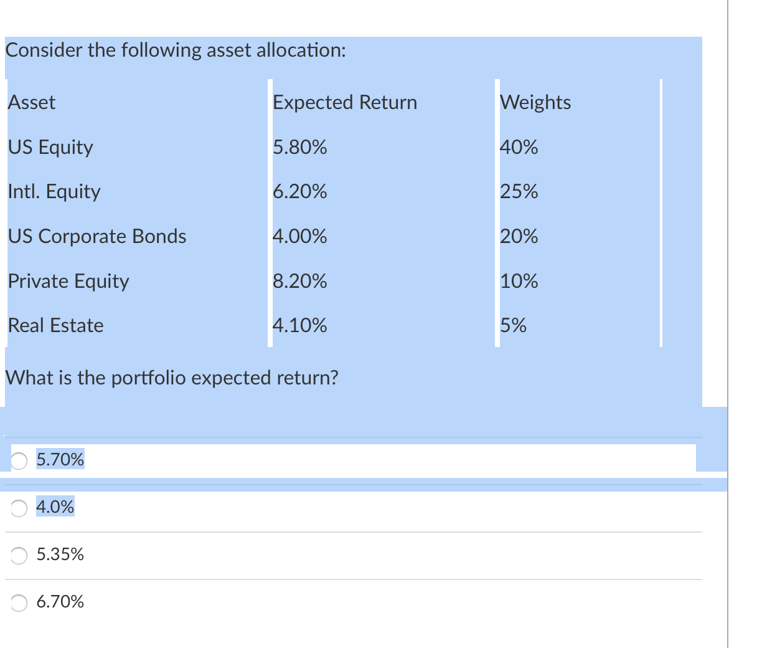Click the US Equity row label

click(50, 148)
